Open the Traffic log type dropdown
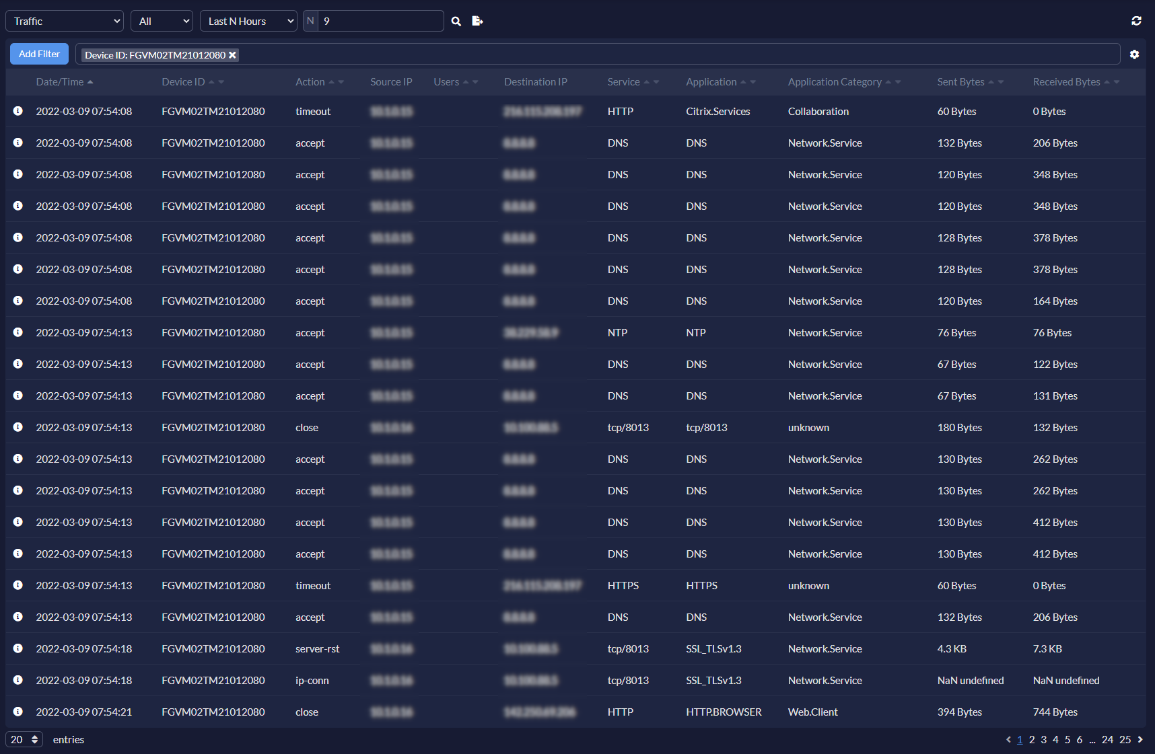 [64, 21]
